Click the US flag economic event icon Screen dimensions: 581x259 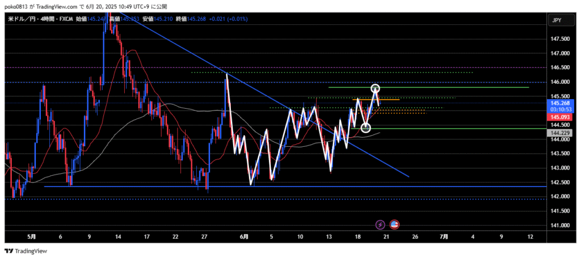click(x=394, y=224)
